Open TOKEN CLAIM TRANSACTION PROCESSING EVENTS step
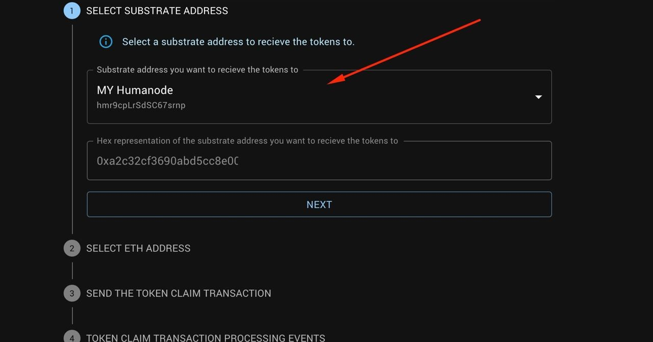 (206, 338)
